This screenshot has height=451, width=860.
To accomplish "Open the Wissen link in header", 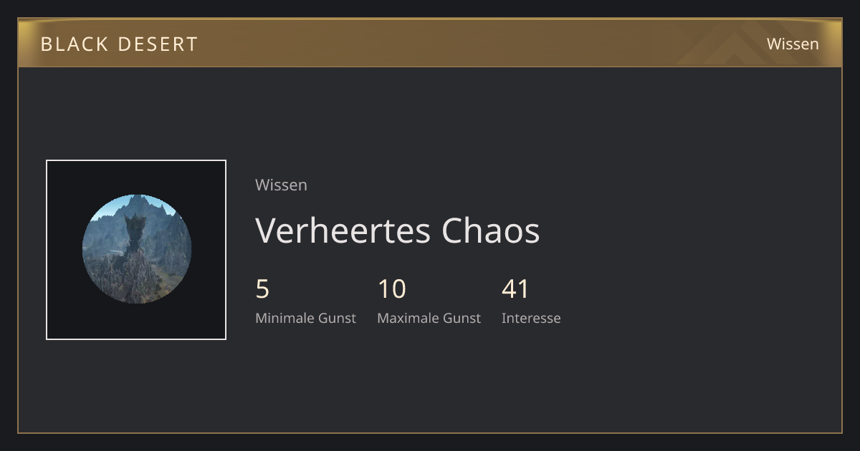I will click(793, 44).
